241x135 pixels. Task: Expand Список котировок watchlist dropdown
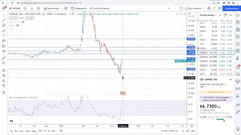208,15
